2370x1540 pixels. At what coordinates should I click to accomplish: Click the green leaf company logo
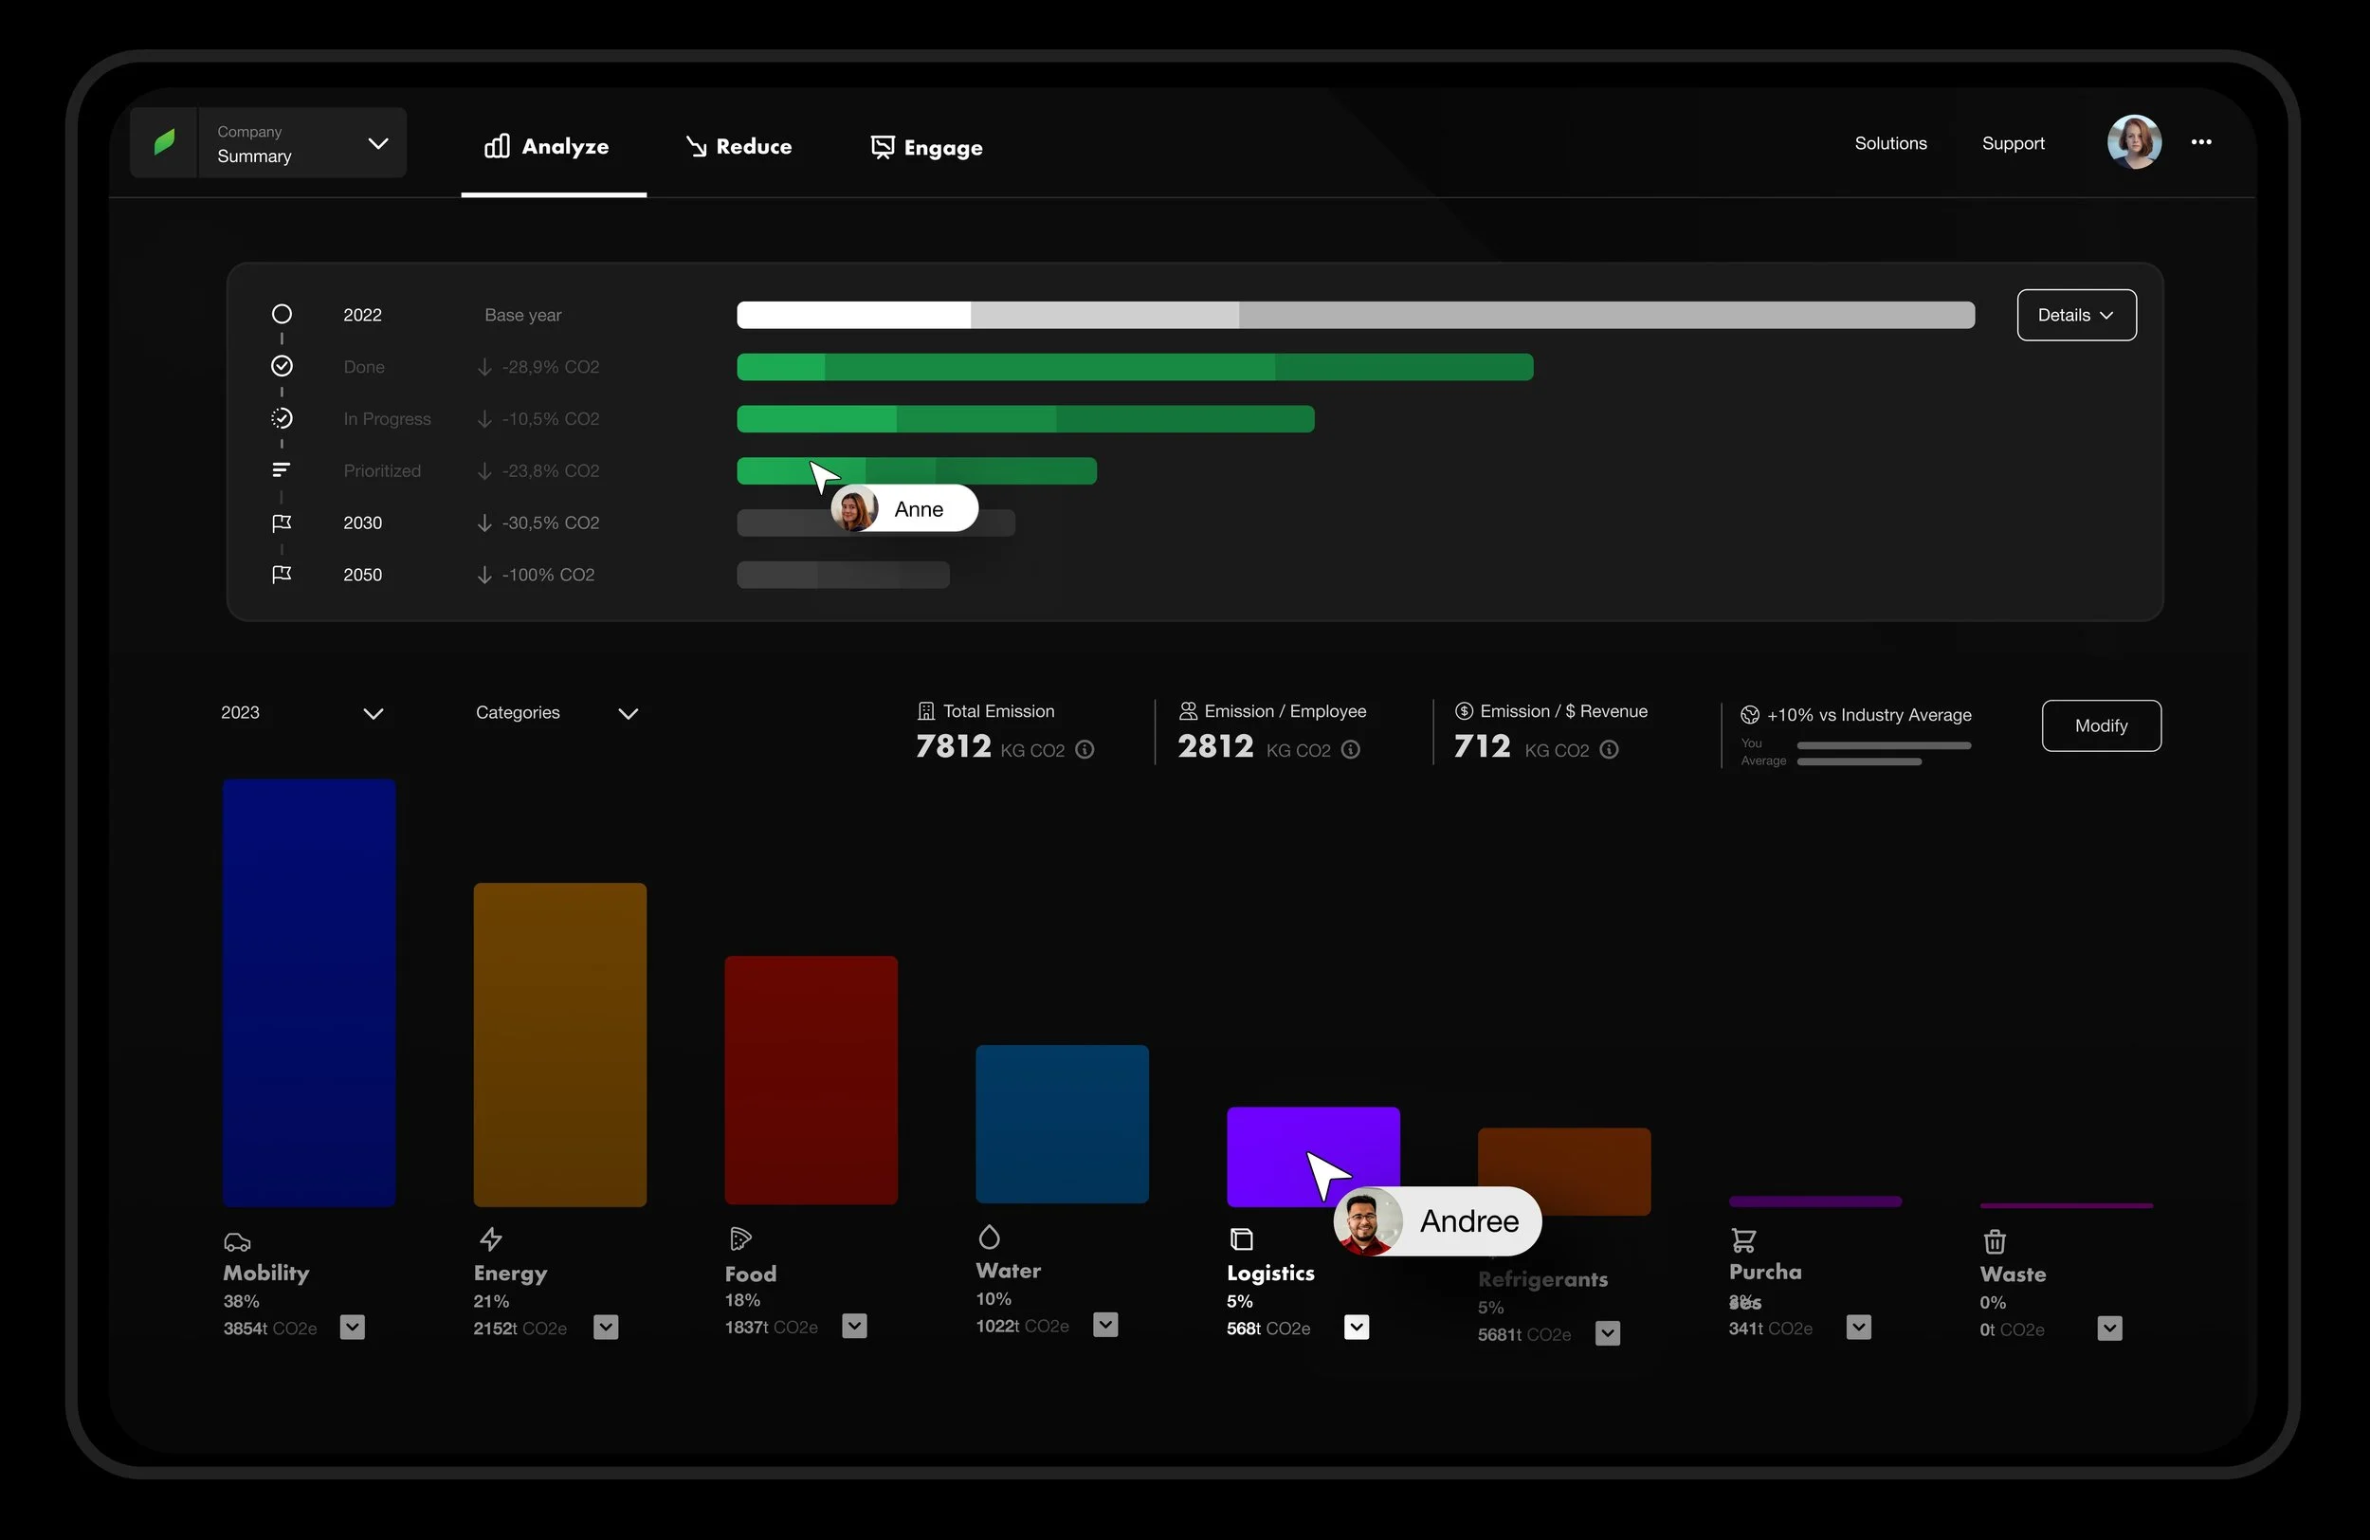(x=164, y=142)
